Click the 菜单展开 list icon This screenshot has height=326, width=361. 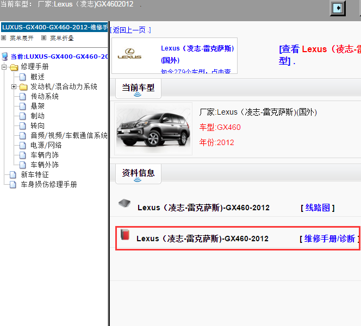[x=3, y=37]
